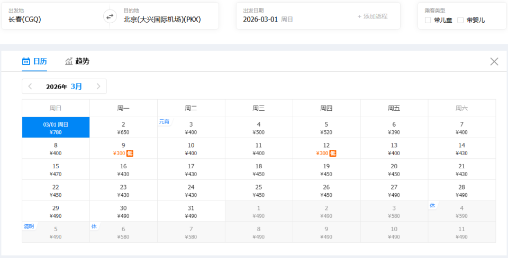
Task: Choose March 14 at ¥430
Action: [x=461, y=149]
